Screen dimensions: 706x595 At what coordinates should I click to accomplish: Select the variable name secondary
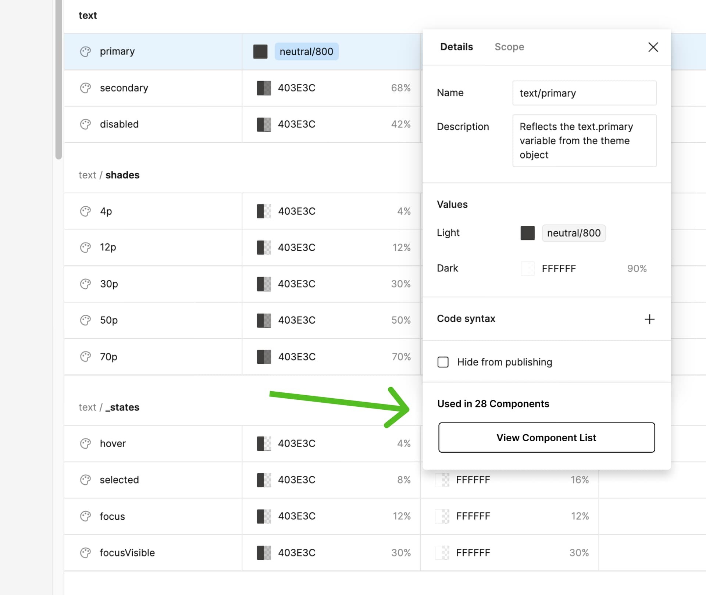tap(124, 88)
